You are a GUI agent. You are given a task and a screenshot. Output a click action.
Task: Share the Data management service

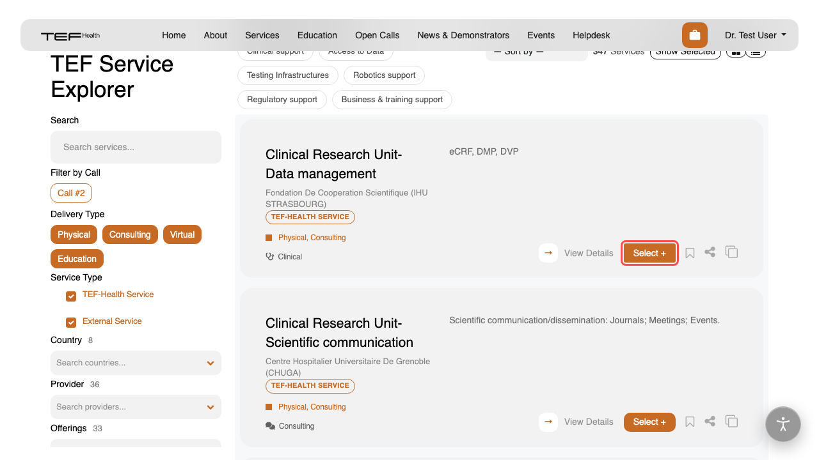point(710,252)
